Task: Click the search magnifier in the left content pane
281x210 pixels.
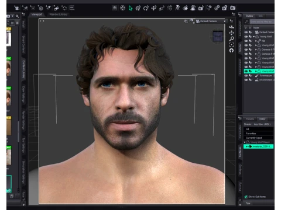Action: (18, 16)
